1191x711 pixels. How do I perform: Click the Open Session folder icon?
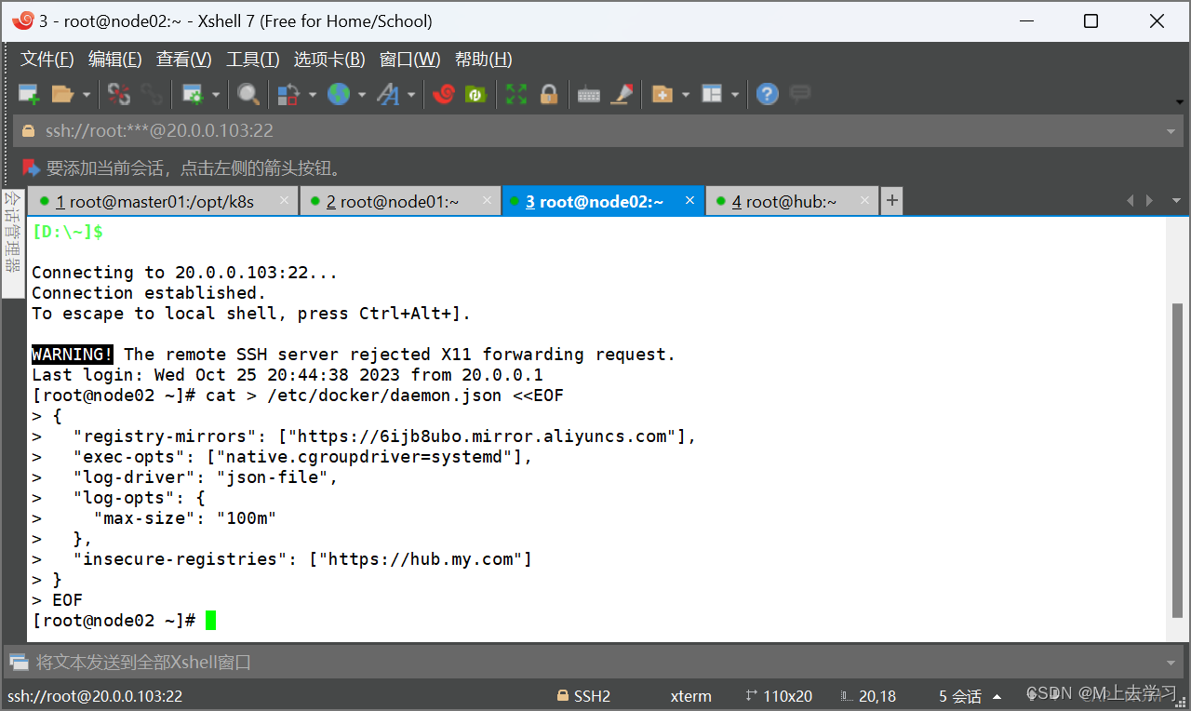click(x=62, y=94)
